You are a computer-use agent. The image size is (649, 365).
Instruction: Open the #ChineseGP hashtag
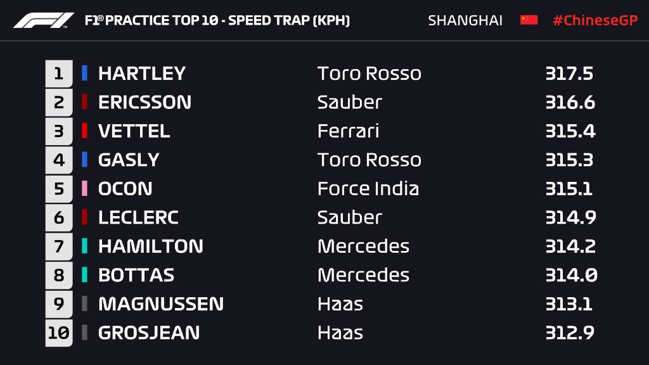(x=595, y=20)
